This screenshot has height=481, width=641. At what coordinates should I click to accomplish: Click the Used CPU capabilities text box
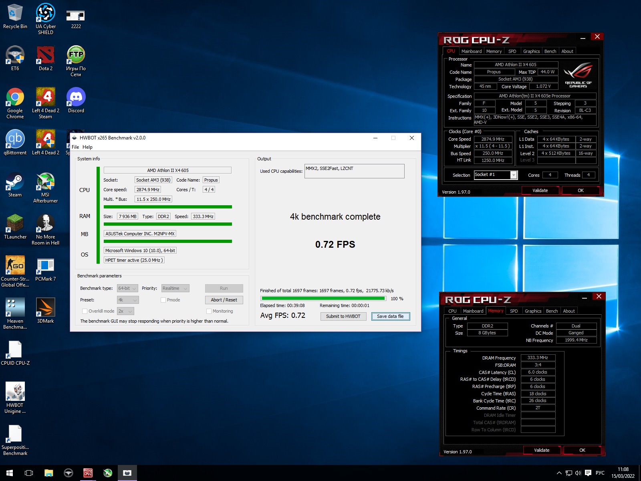[354, 171]
